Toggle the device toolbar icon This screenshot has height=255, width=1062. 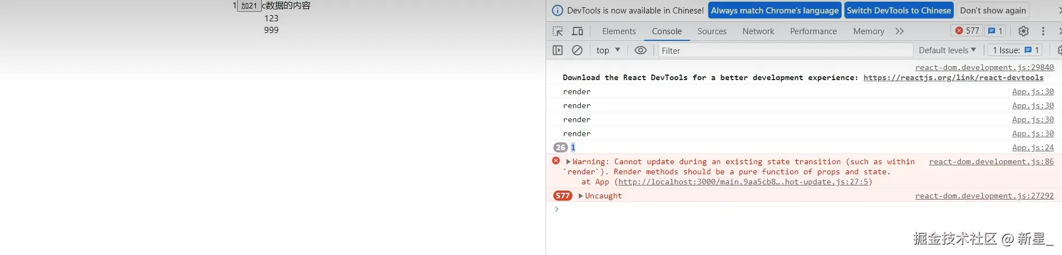577,31
